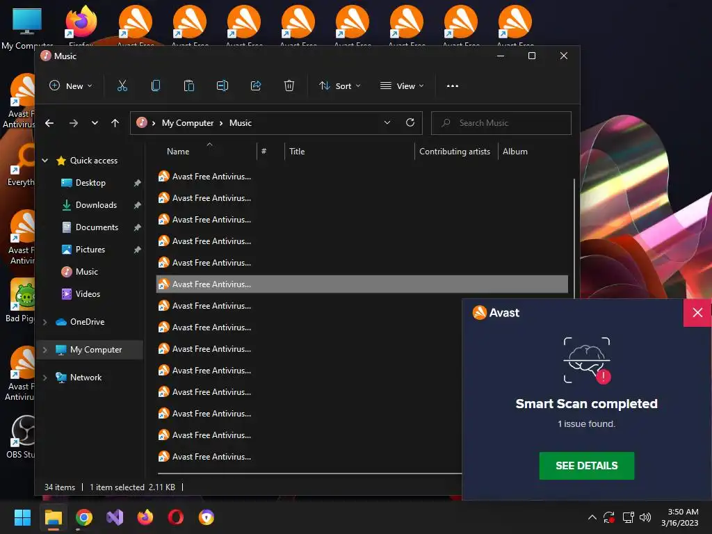The height and width of the screenshot is (534, 712).
Task: Open Documents in Quick access
Action: [97, 227]
